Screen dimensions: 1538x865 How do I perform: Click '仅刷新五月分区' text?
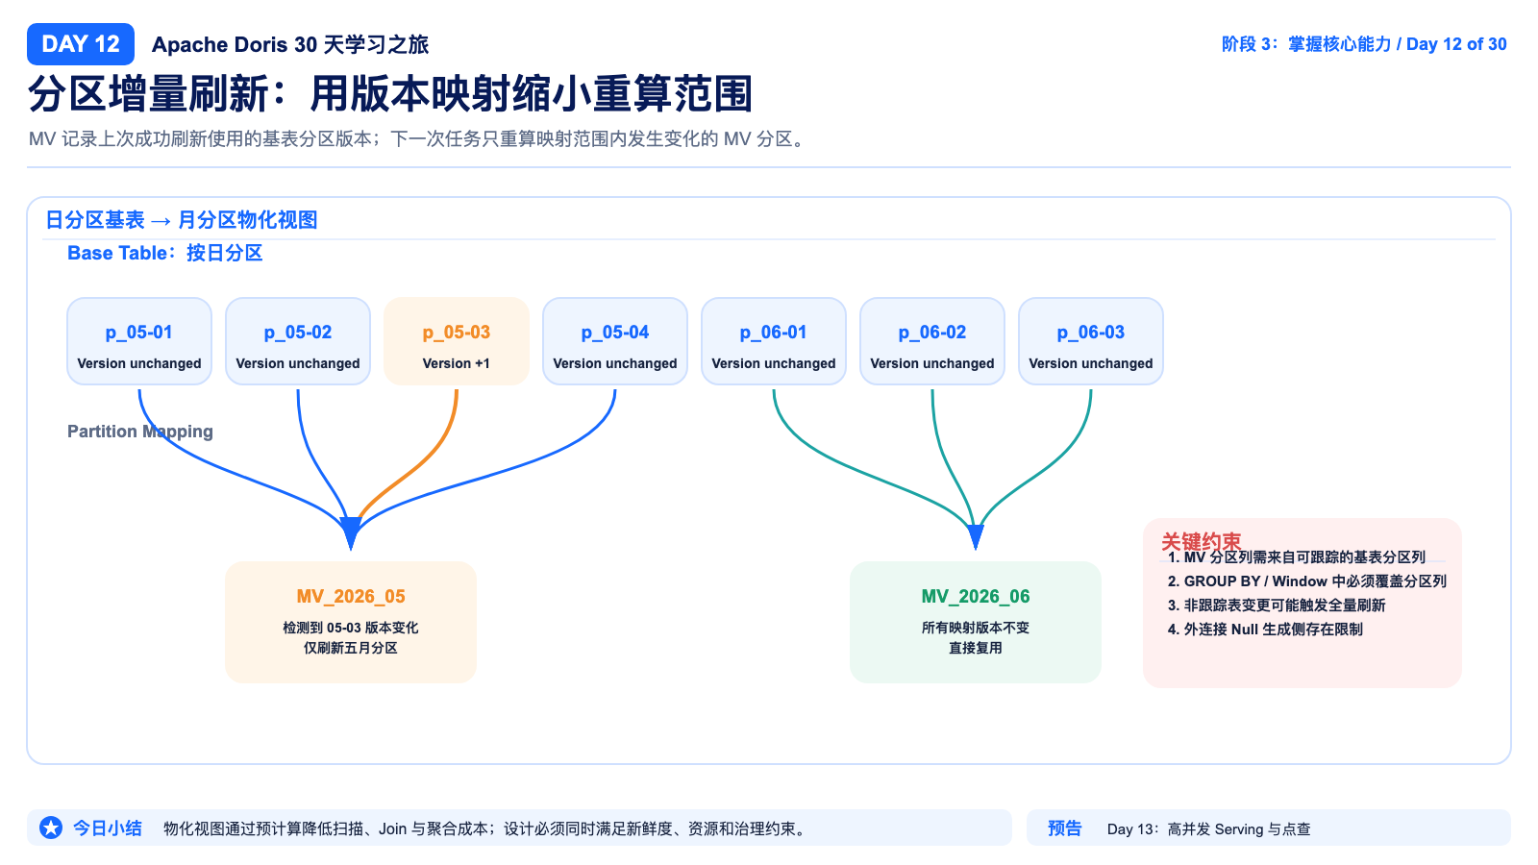point(351,648)
